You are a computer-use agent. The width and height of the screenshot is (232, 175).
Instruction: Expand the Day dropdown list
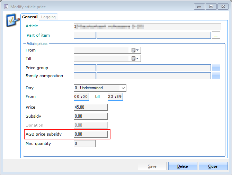tap(123, 88)
